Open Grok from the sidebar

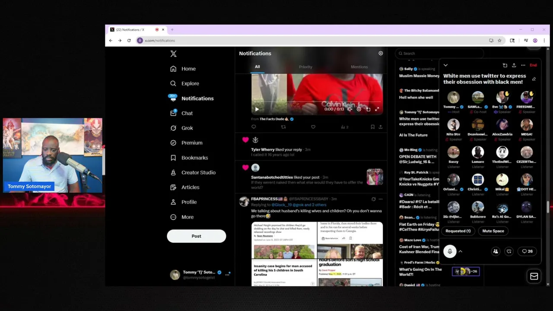pyautogui.click(x=181, y=128)
